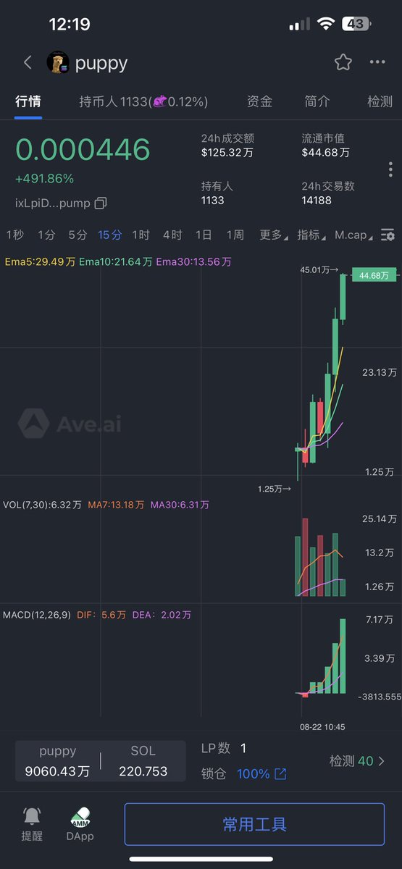Expand the 更多 timeframe dropdown
This screenshot has width=402, height=869.
click(x=273, y=235)
